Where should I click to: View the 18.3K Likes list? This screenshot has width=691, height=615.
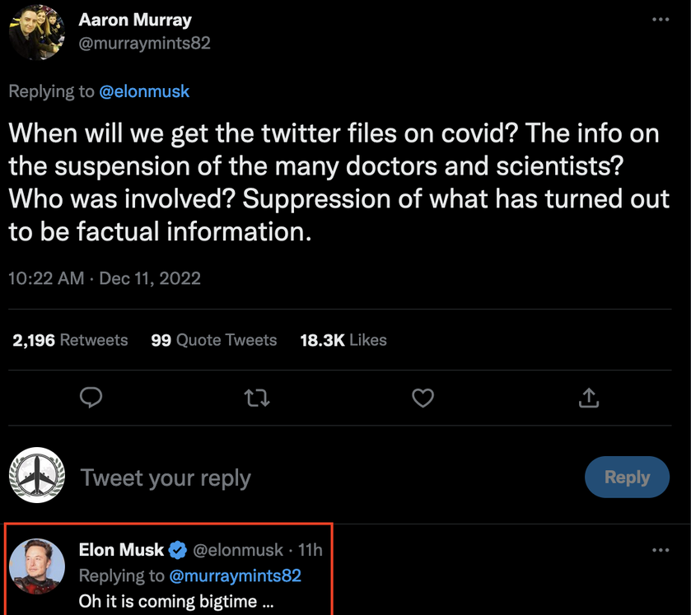[x=343, y=340]
